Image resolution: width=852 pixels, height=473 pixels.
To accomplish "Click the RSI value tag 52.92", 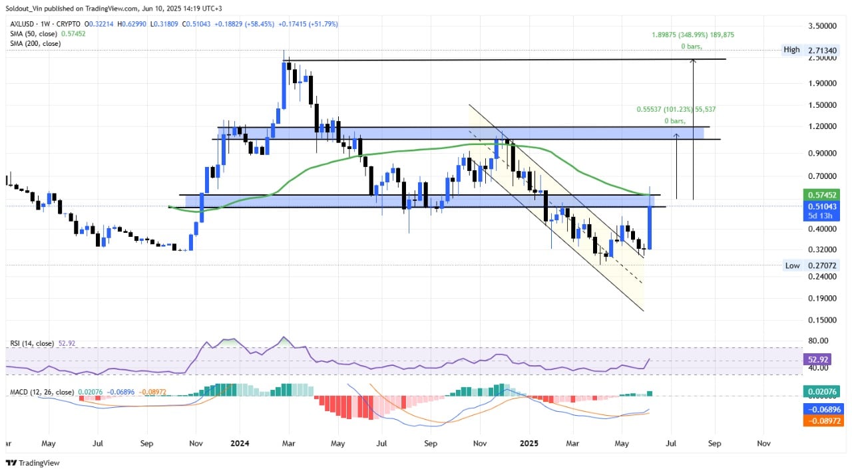I will [x=821, y=357].
